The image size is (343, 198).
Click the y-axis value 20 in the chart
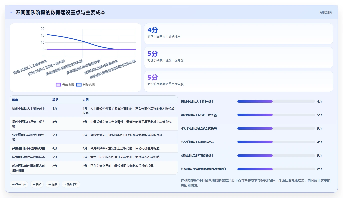coord(42,29)
